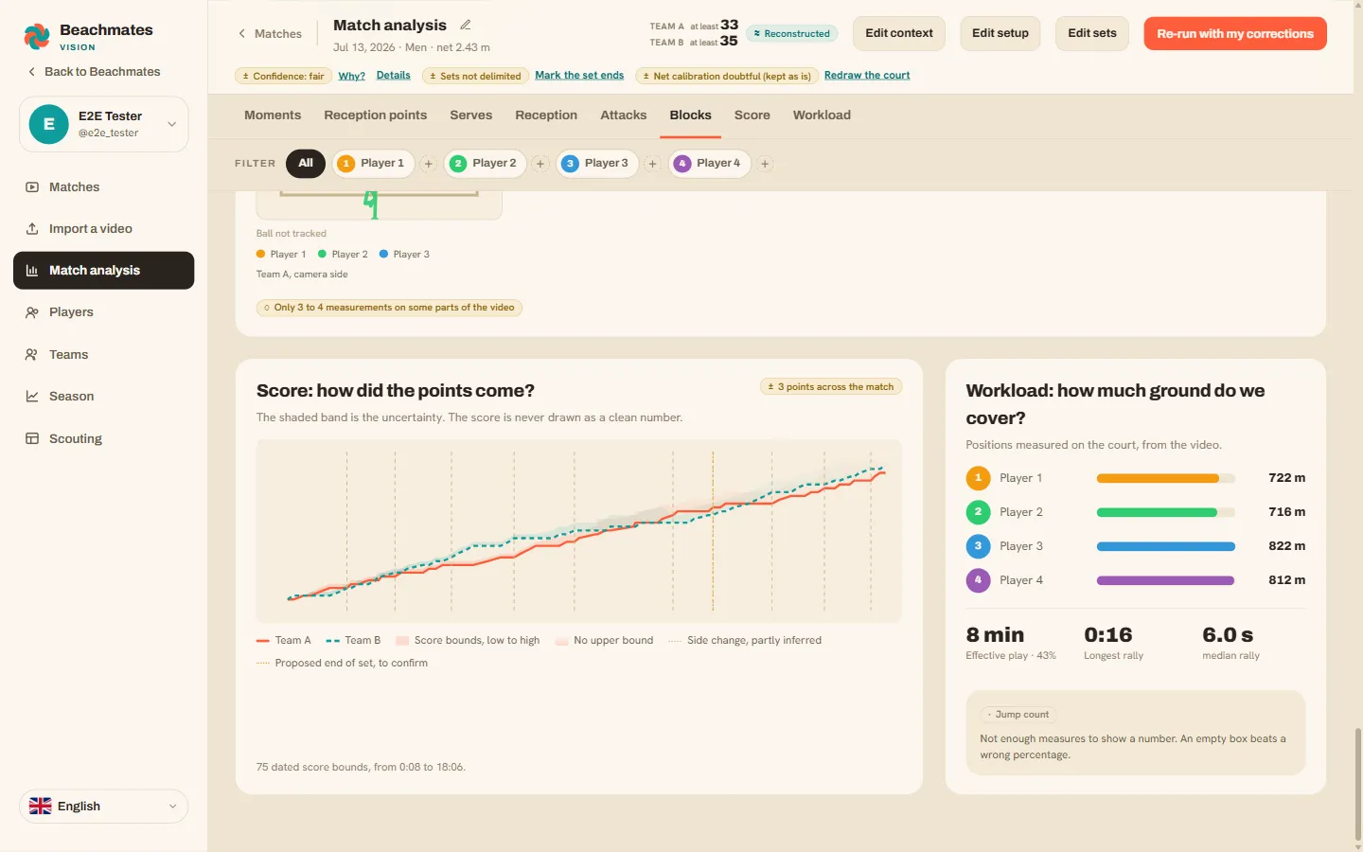Click the Teams sidebar icon
This screenshot has width=1363, height=852.
click(32, 355)
